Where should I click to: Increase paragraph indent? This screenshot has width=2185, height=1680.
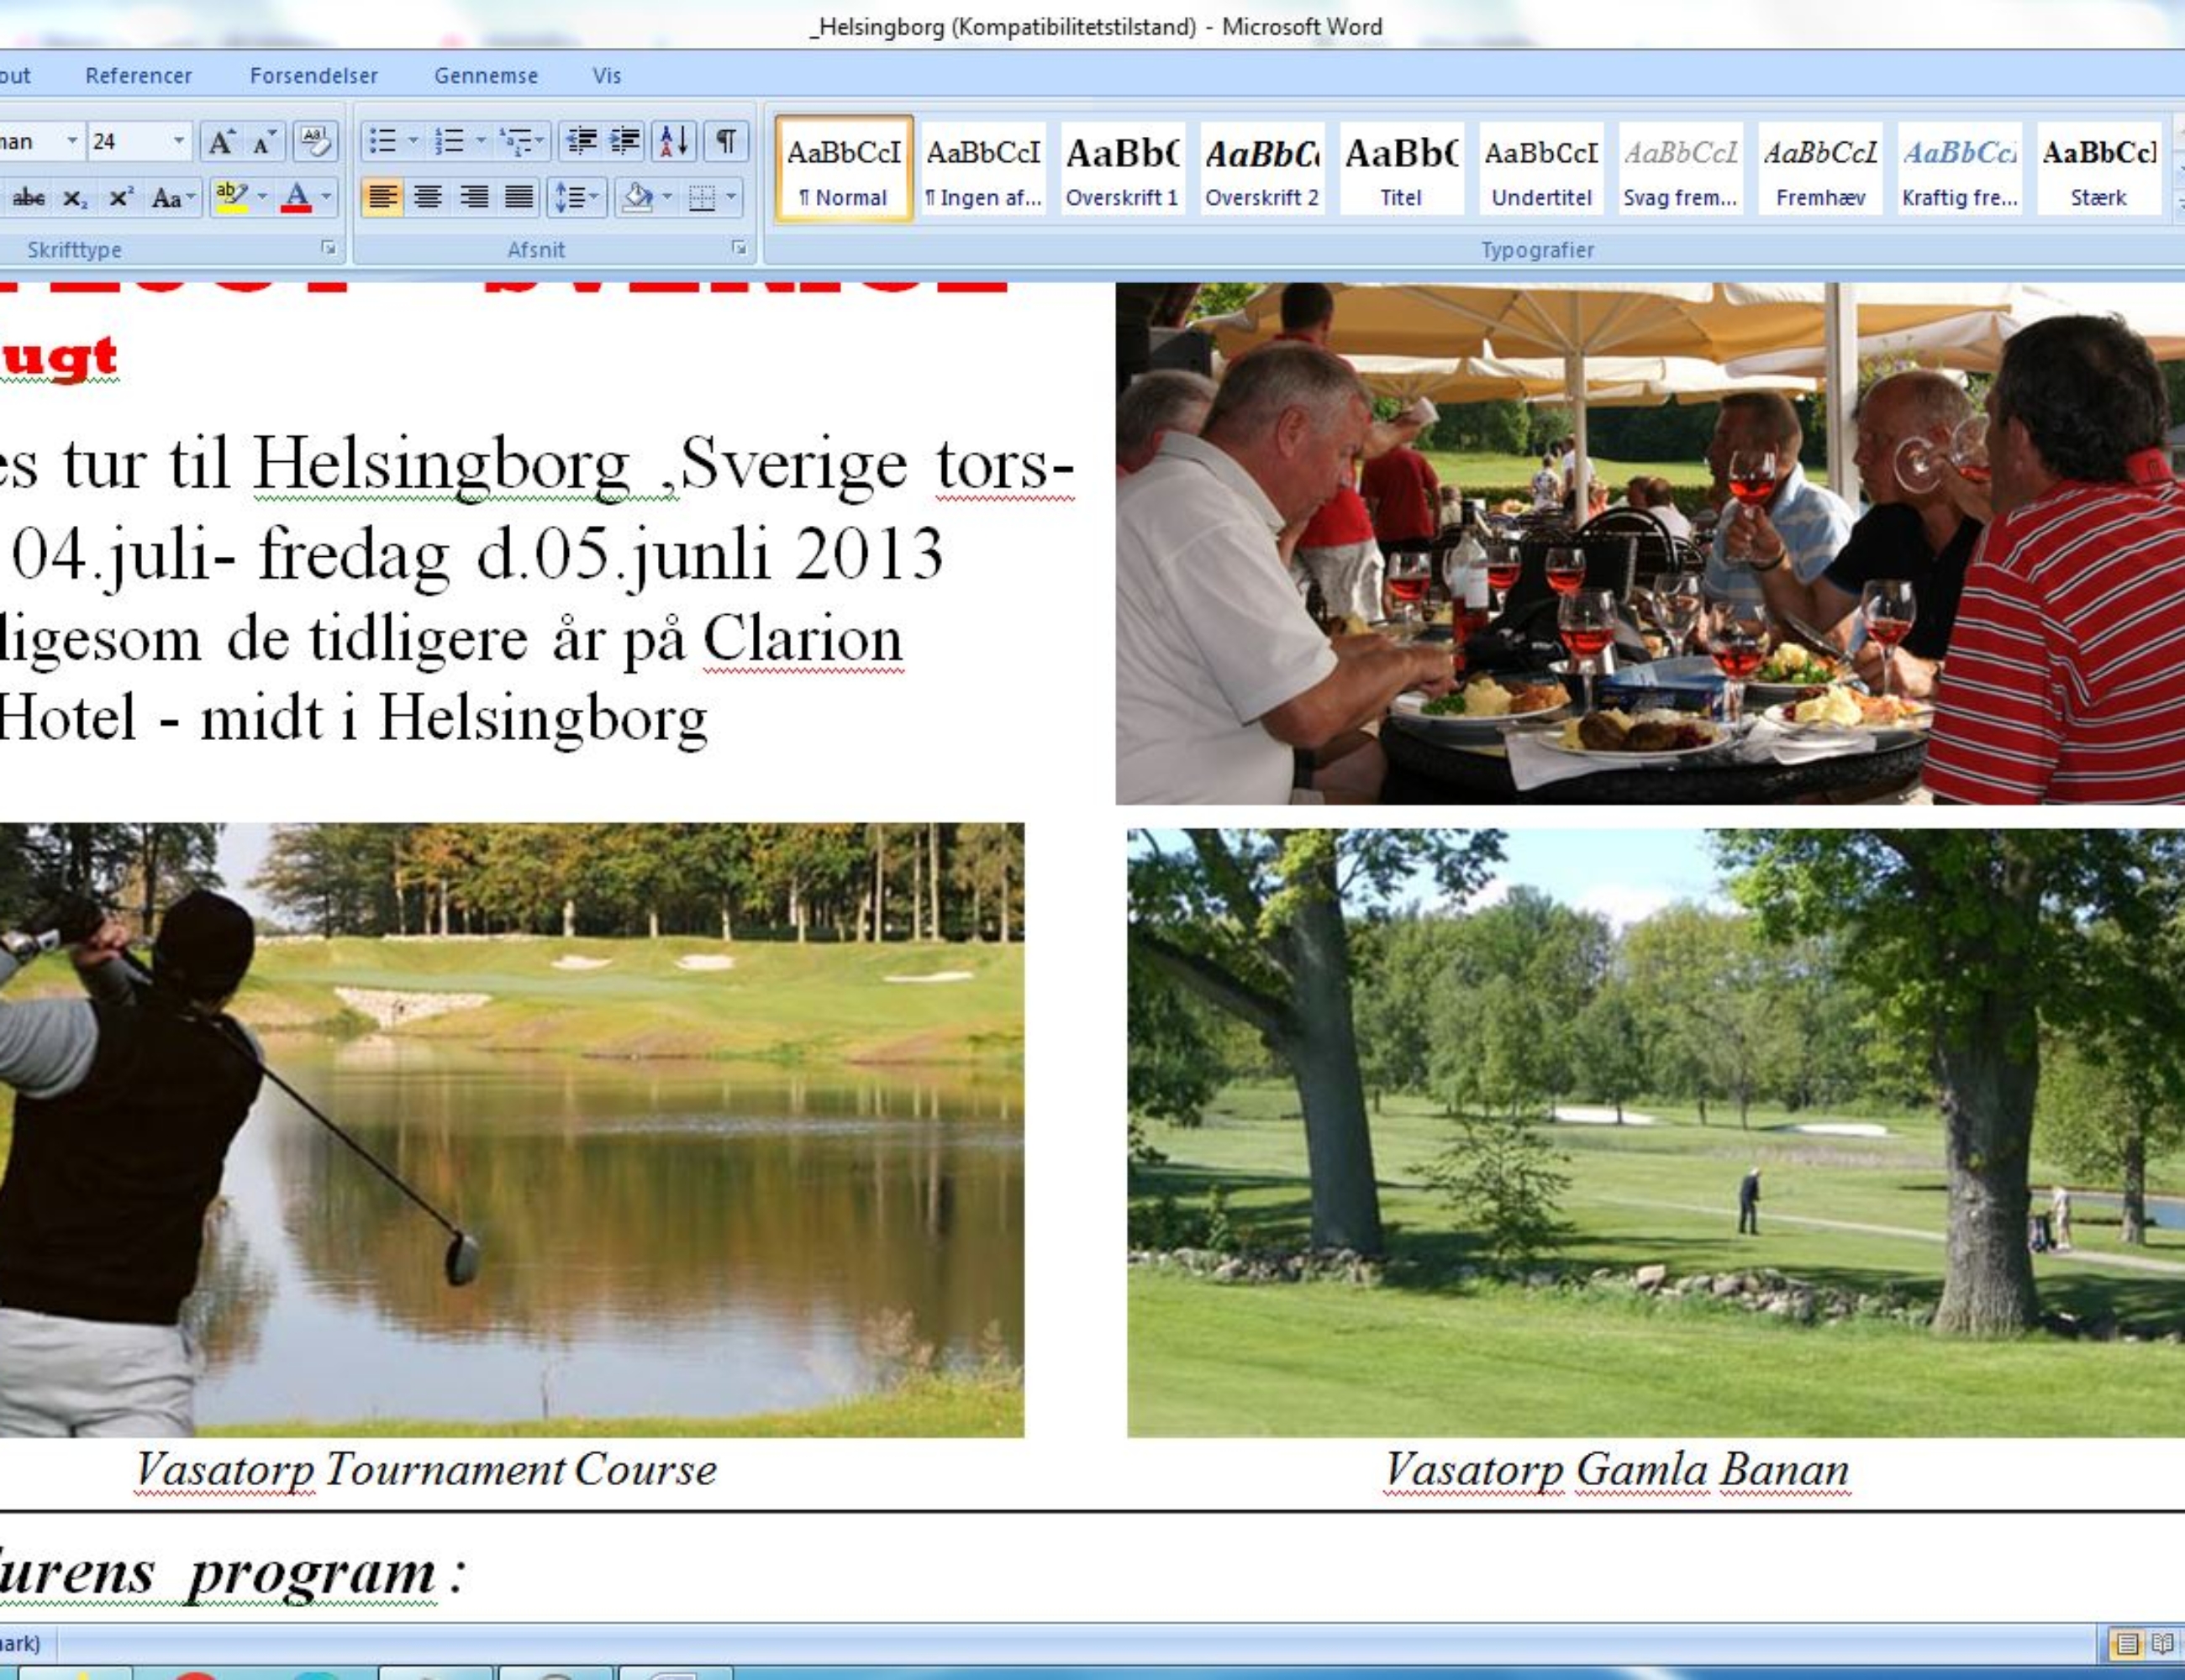point(625,141)
